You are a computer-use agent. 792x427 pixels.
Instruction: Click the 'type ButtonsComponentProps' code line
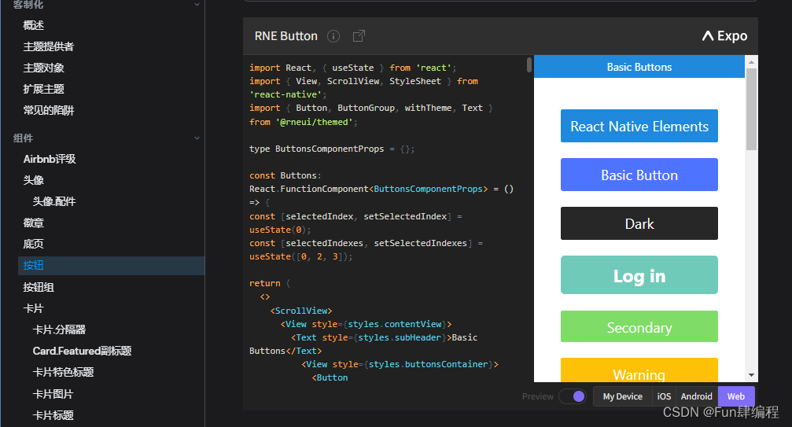click(331, 149)
